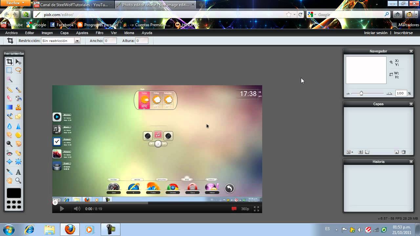Screen dimensions: 420x236
Task: Delete layer with trash icon in Capas
Action: coord(404,152)
